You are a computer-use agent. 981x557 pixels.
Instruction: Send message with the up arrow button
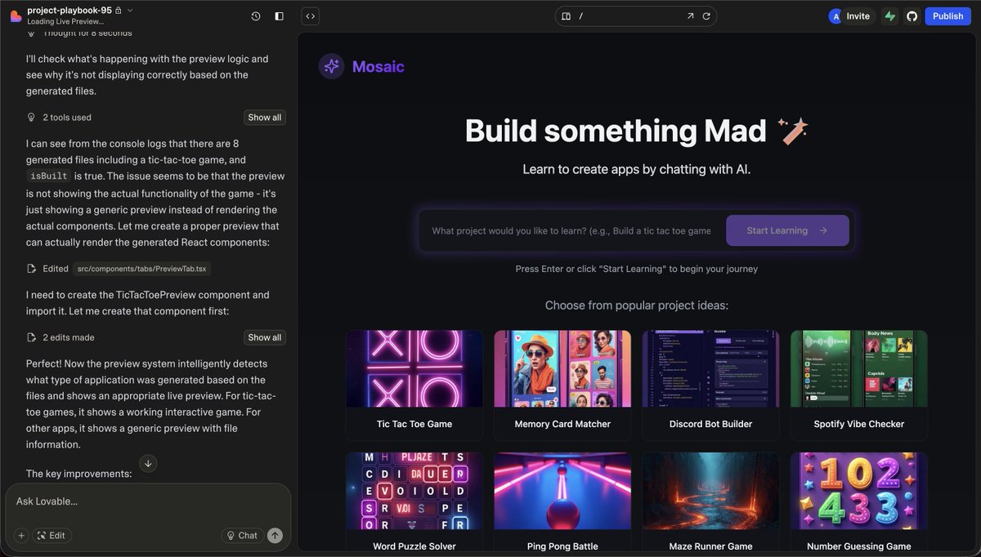pyautogui.click(x=275, y=536)
